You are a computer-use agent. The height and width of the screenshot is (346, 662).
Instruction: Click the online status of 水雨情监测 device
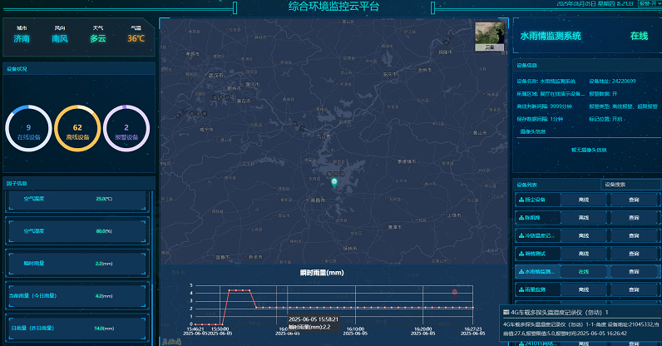(583, 272)
